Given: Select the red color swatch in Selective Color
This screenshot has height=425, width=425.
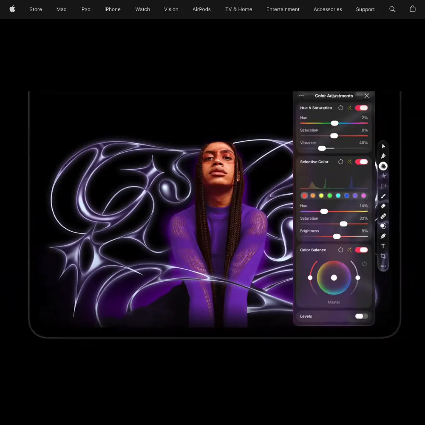Looking at the screenshot, I should (x=304, y=195).
